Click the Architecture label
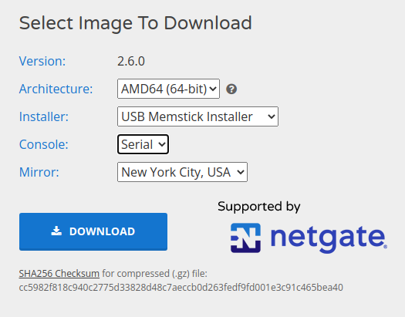405x317 pixels. coord(56,89)
